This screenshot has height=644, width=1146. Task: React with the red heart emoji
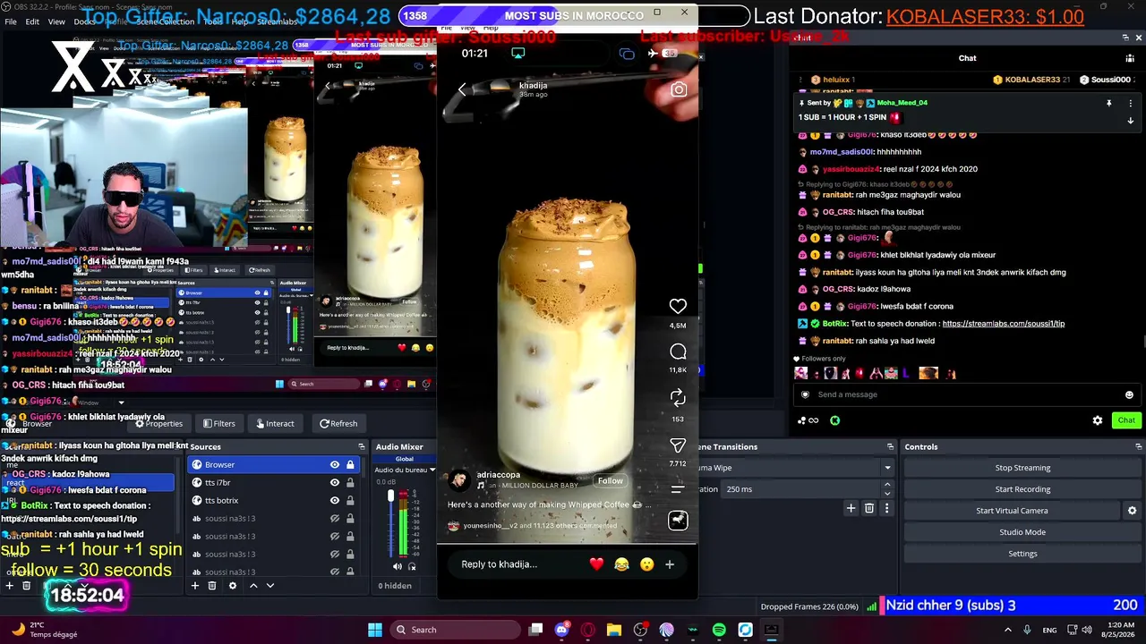coord(597,564)
